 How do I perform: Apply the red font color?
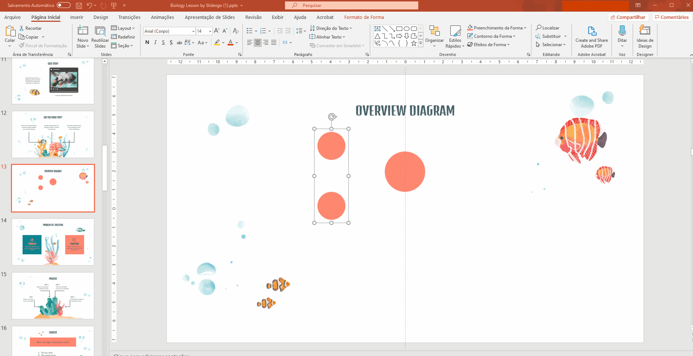230,43
